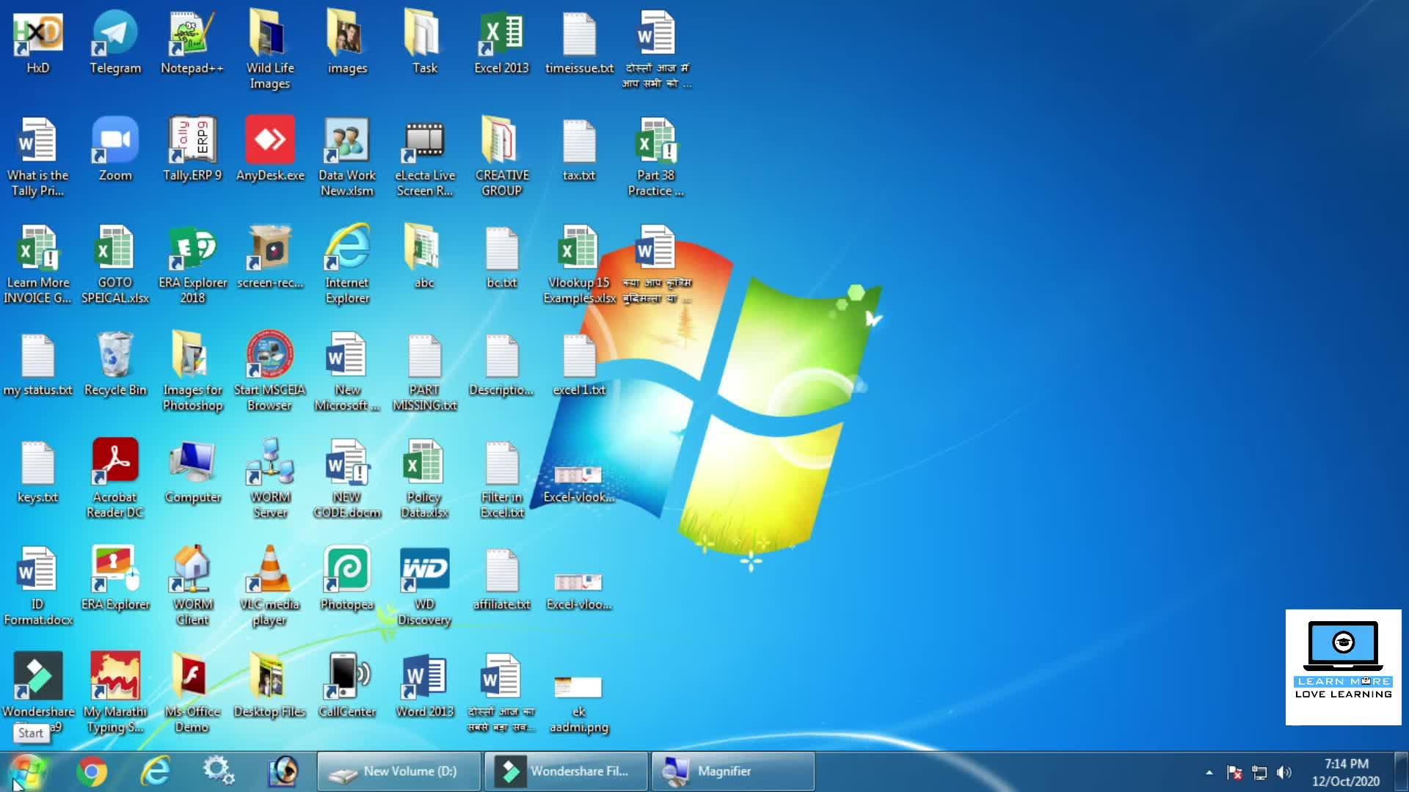The width and height of the screenshot is (1409, 792).
Task: Select the CREATIVE GROUP folder
Action: [501, 158]
